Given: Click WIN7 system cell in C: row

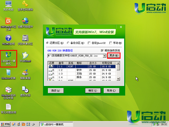Looking at the screenshot, I should coord(71,67).
